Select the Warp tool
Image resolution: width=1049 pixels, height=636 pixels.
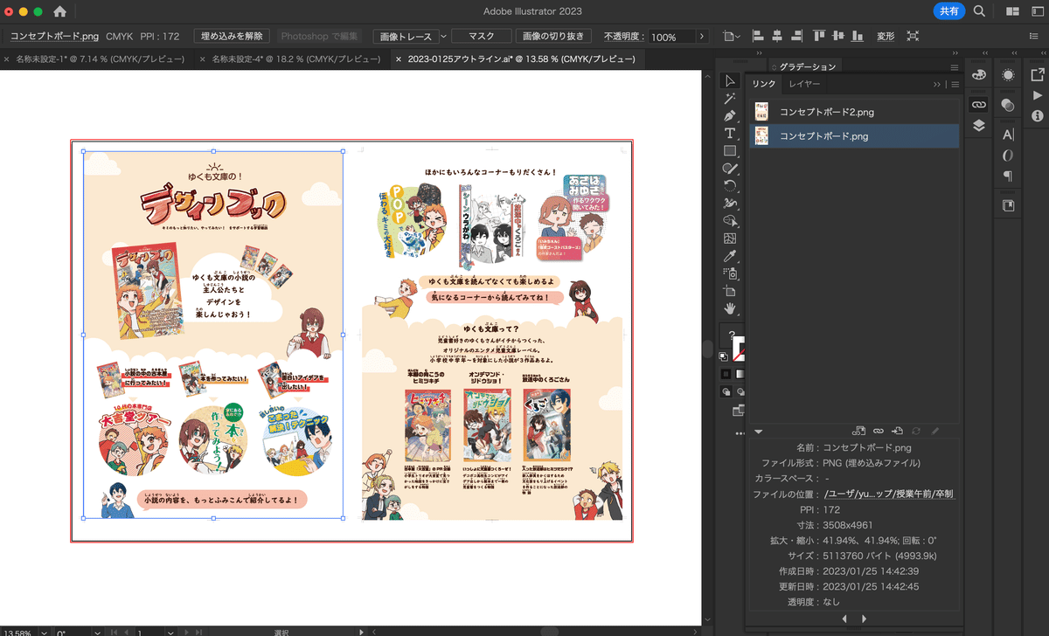coord(730,204)
